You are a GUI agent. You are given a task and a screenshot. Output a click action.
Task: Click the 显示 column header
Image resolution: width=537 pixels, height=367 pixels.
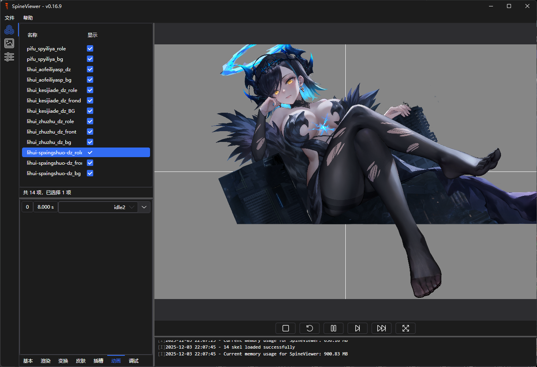coord(92,35)
